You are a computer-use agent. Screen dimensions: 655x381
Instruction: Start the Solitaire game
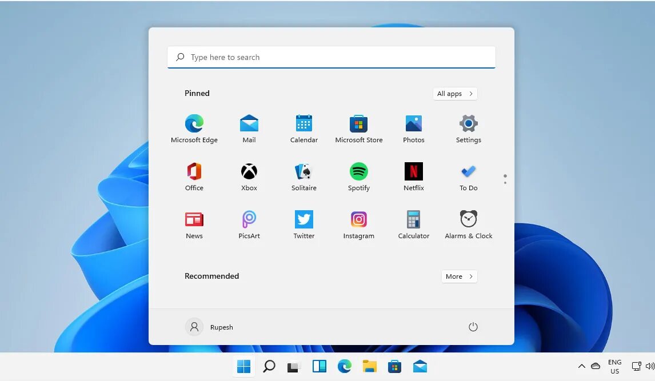coord(303,177)
